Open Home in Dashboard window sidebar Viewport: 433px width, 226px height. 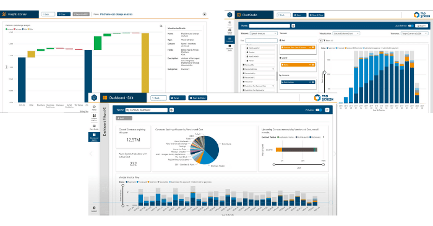pyautogui.click(x=94, y=108)
